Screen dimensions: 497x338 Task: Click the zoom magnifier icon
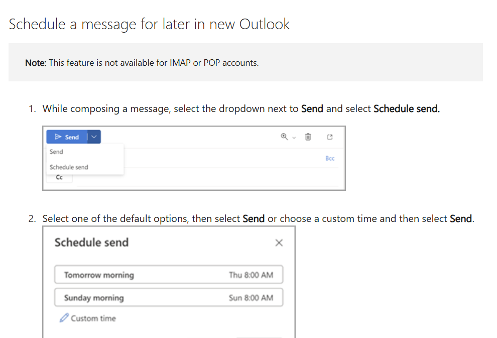coord(284,137)
